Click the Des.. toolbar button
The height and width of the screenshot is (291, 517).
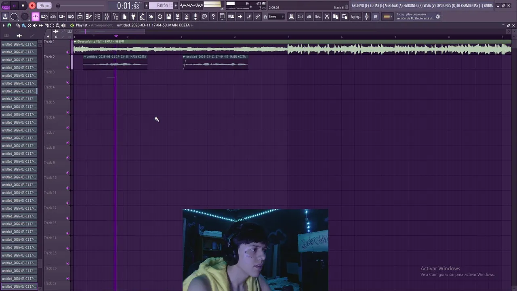point(318,17)
